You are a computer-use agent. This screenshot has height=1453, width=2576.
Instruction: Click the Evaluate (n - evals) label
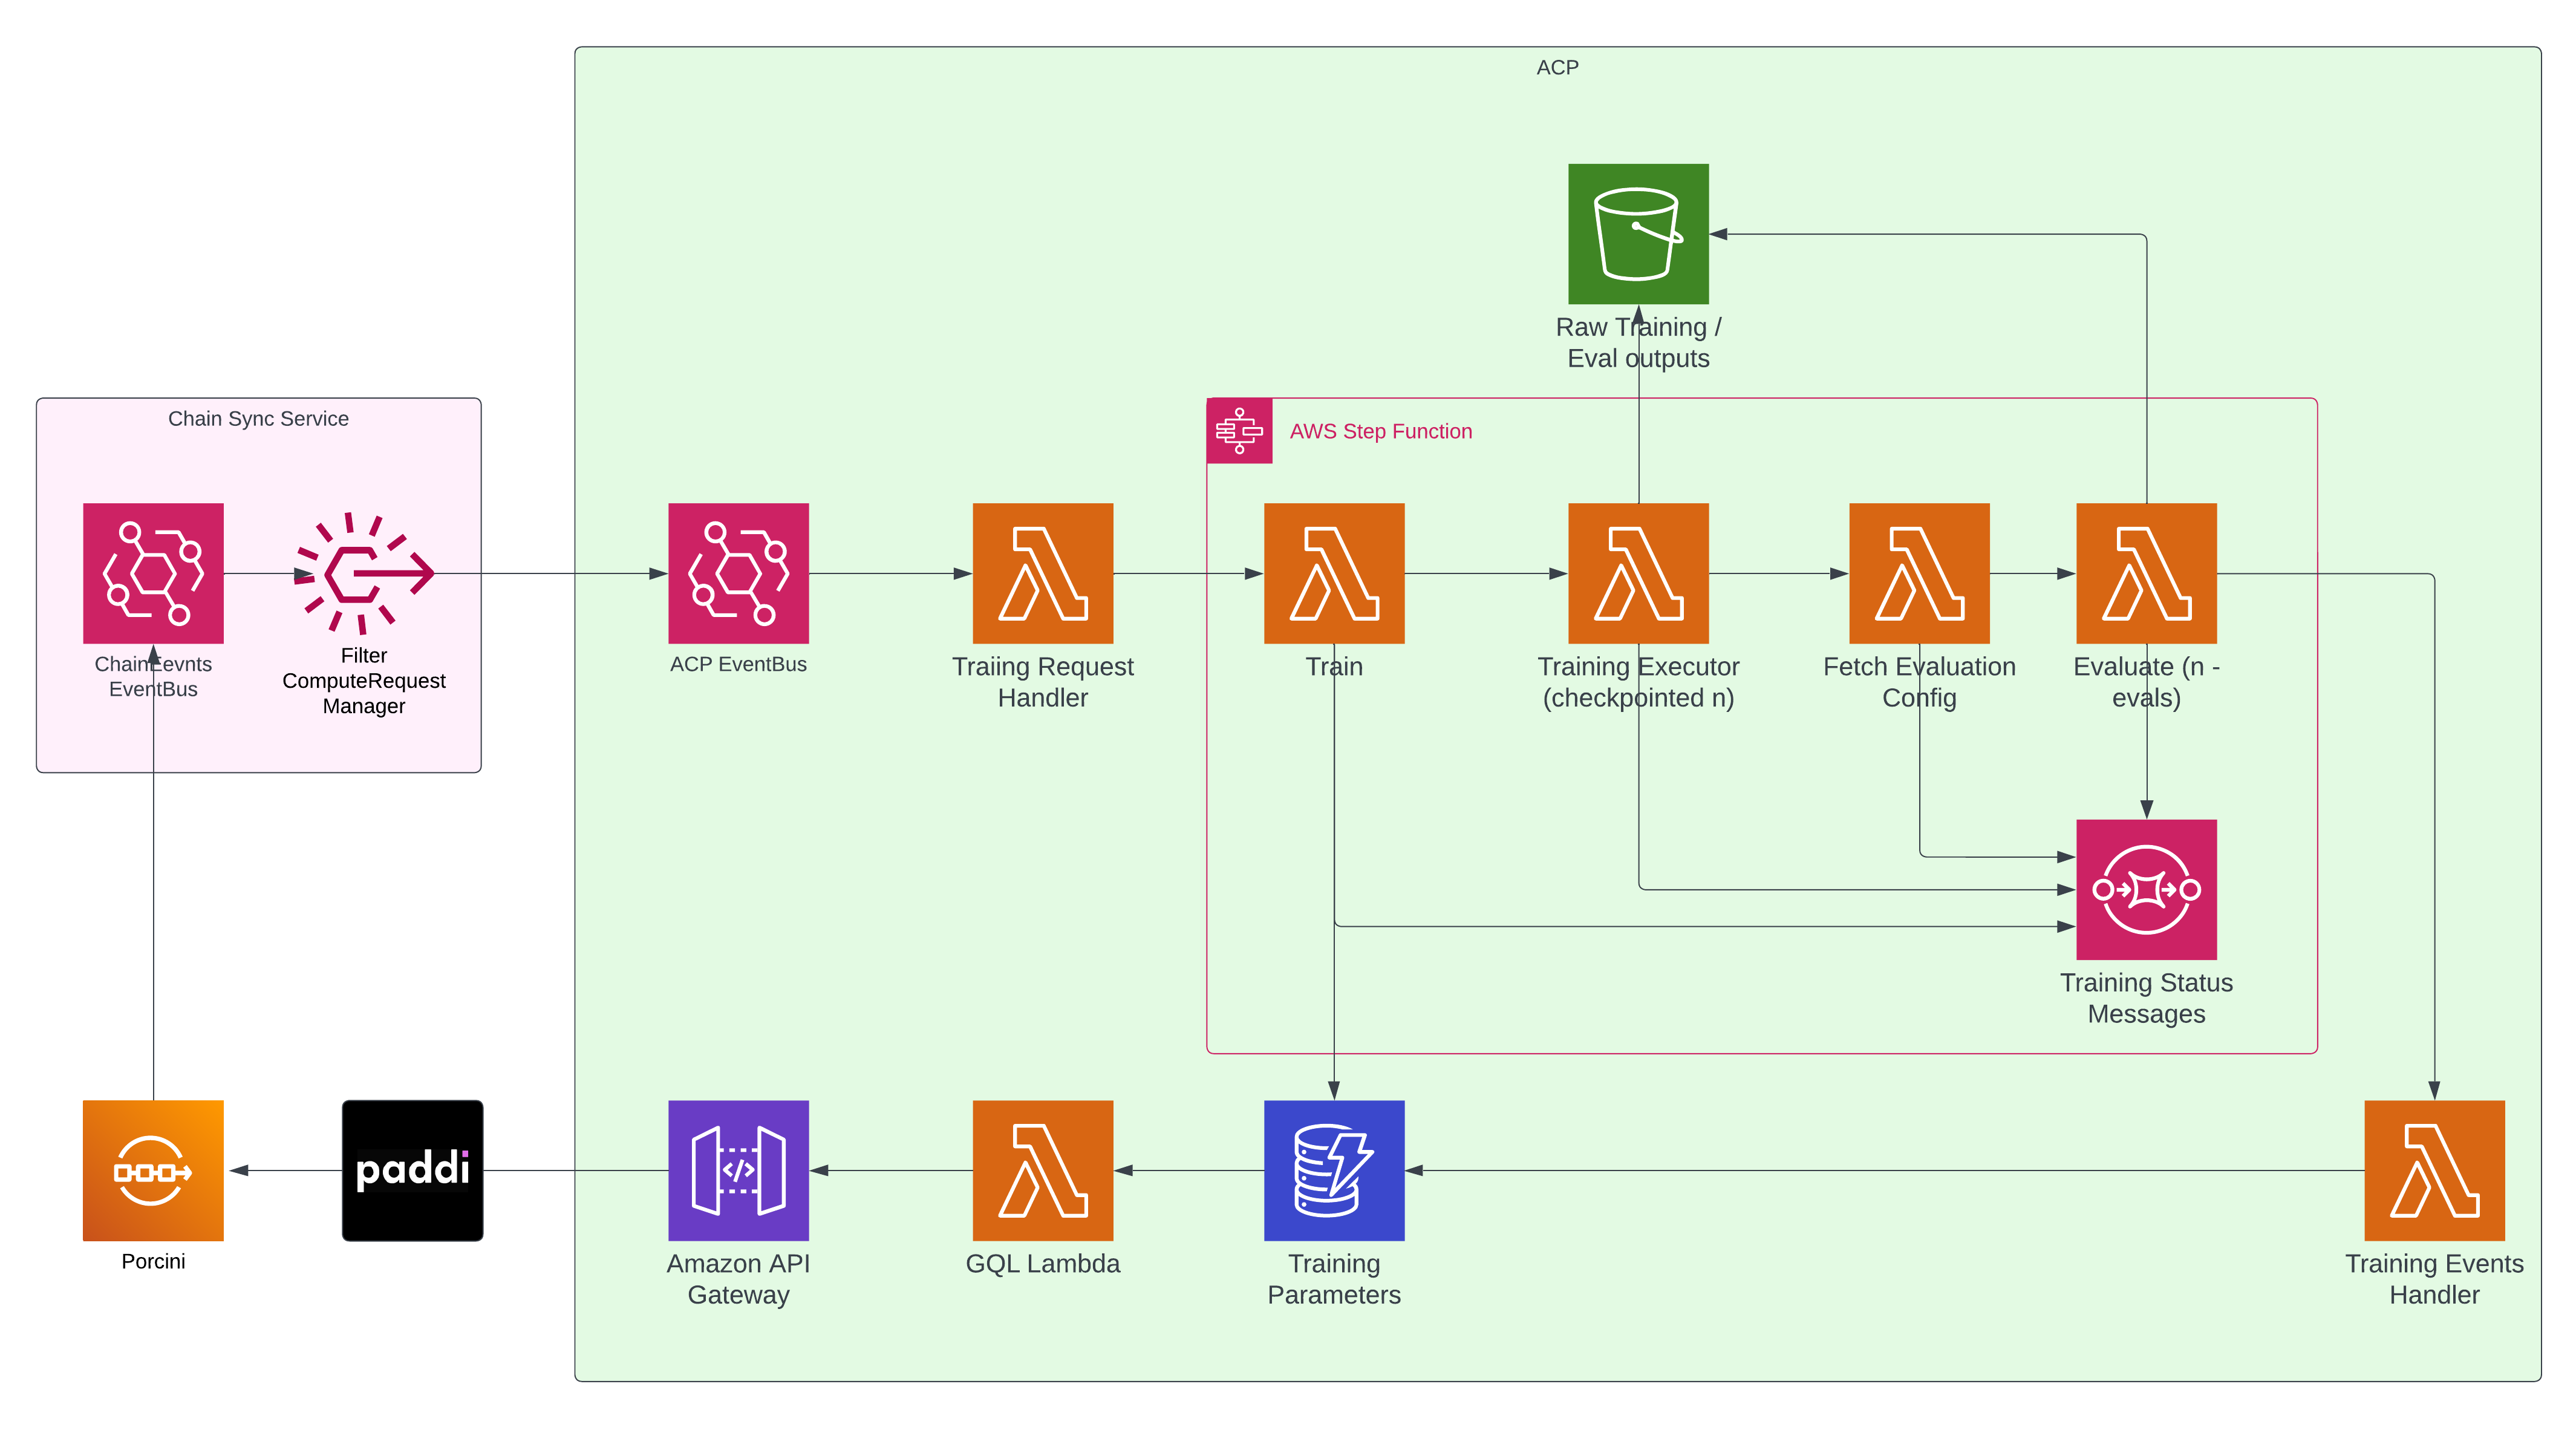[x=2146, y=682]
